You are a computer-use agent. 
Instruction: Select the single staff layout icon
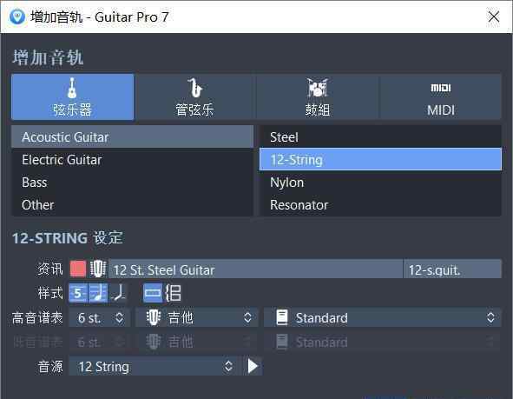click(x=153, y=293)
